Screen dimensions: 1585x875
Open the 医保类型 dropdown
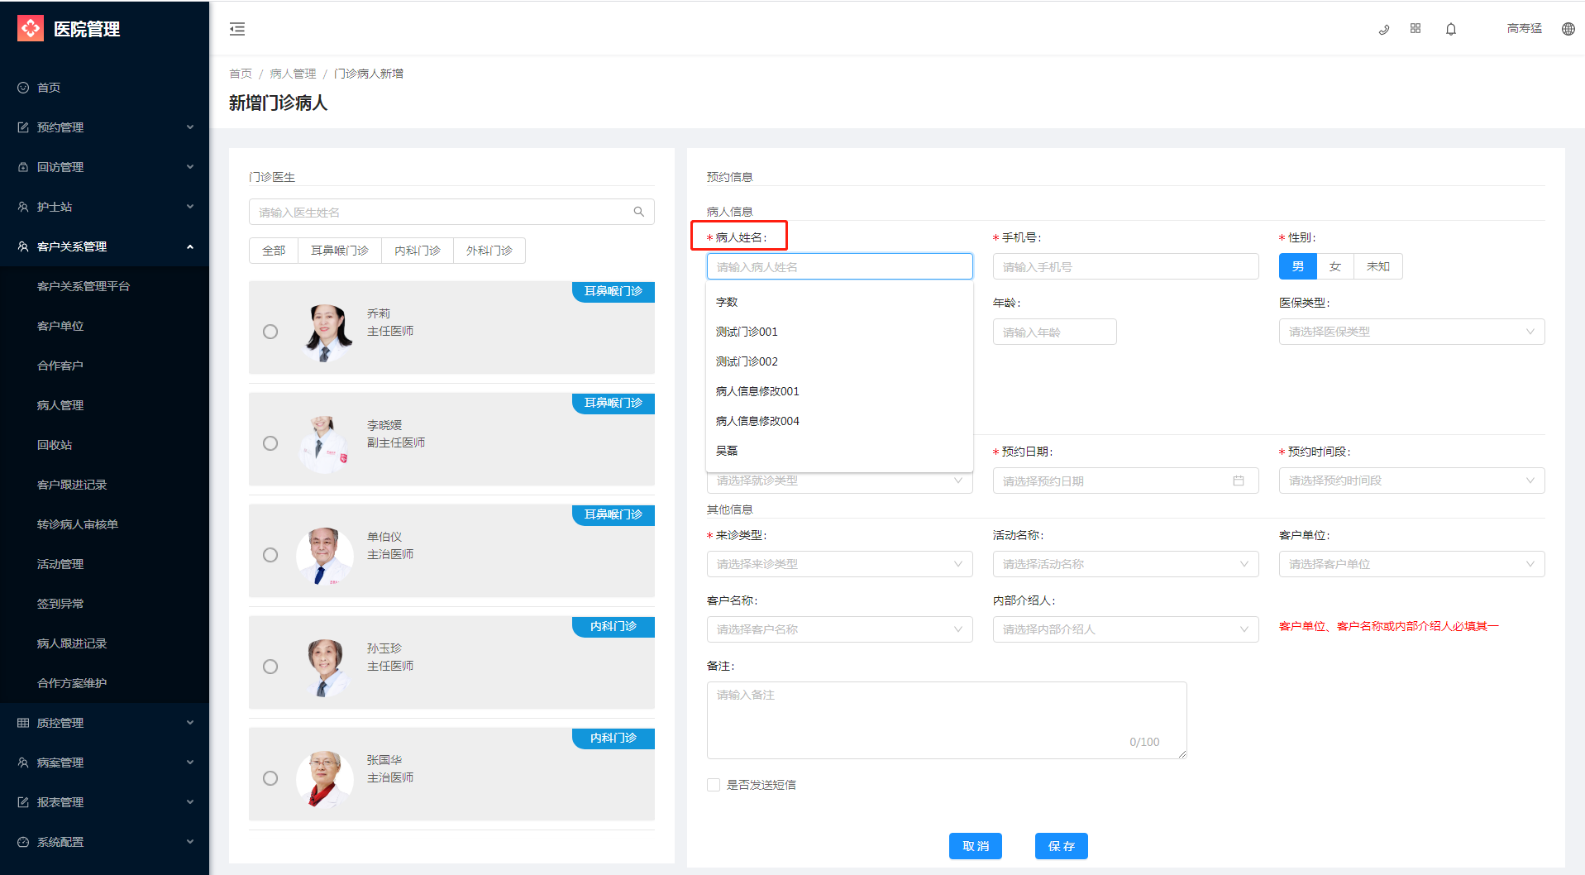click(1412, 332)
